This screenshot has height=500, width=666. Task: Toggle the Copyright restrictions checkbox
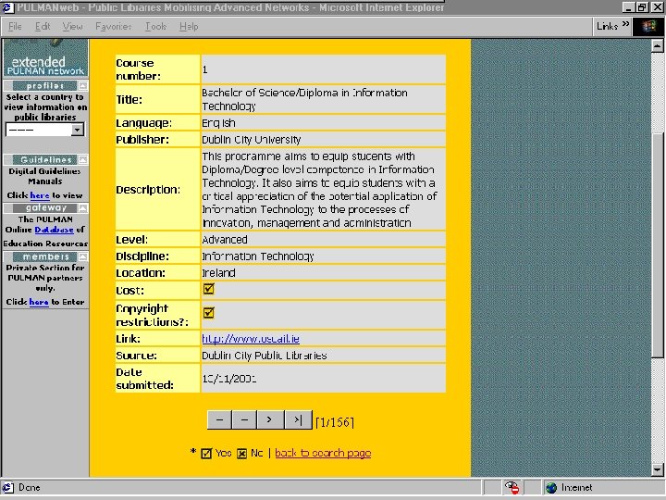[x=208, y=313]
